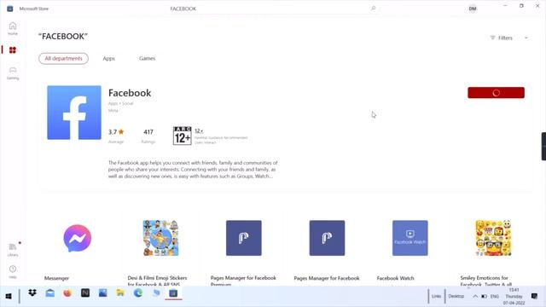Click the Facebook app description text
This screenshot has height=307, width=546.
click(x=193, y=170)
